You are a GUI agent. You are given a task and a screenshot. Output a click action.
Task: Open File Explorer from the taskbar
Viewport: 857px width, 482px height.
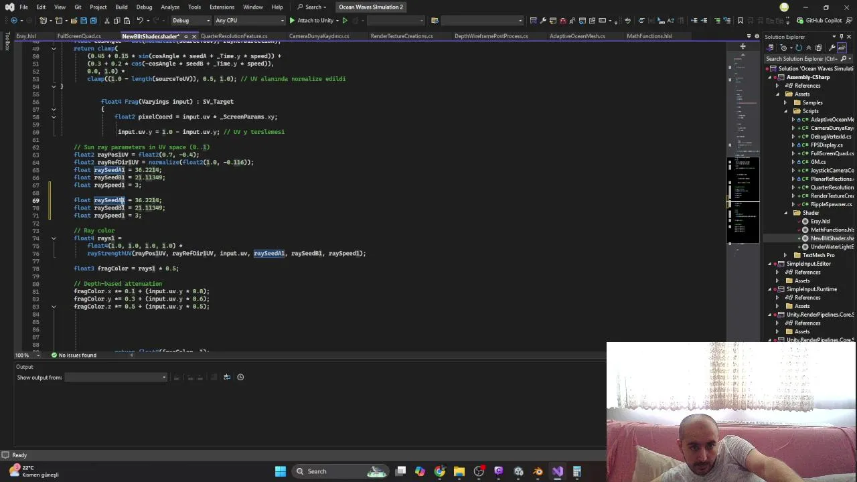click(x=459, y=471)
